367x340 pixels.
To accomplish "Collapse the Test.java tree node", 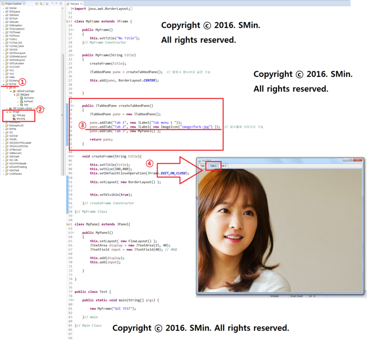I will 14,95.
